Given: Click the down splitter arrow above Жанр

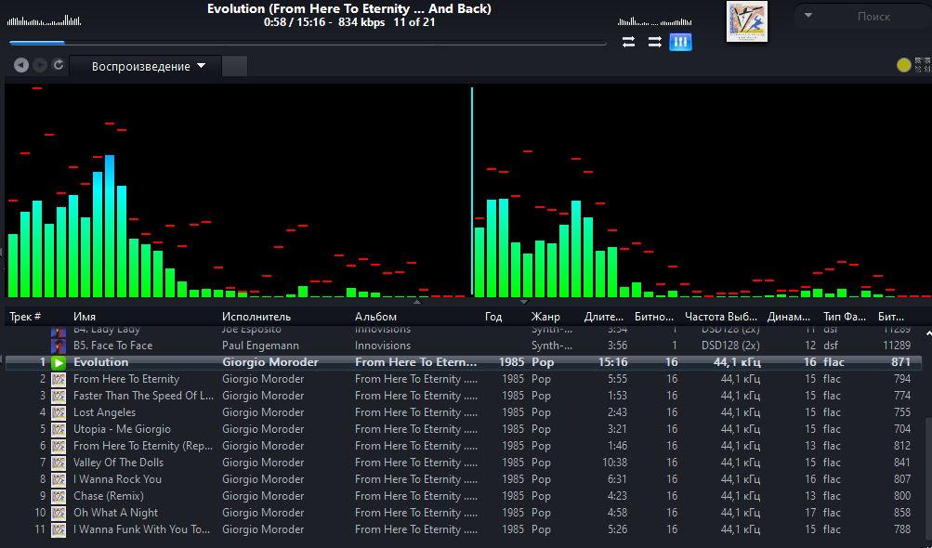Looking at the screenshot, I should pyautogui.click(x=524, y=302).
